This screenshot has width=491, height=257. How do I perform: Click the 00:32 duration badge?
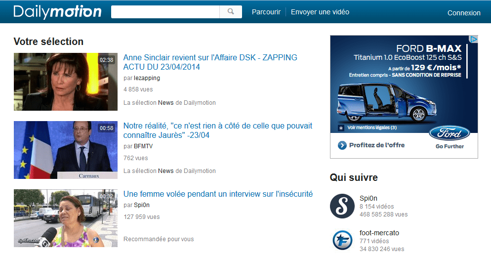coord(107,197)
